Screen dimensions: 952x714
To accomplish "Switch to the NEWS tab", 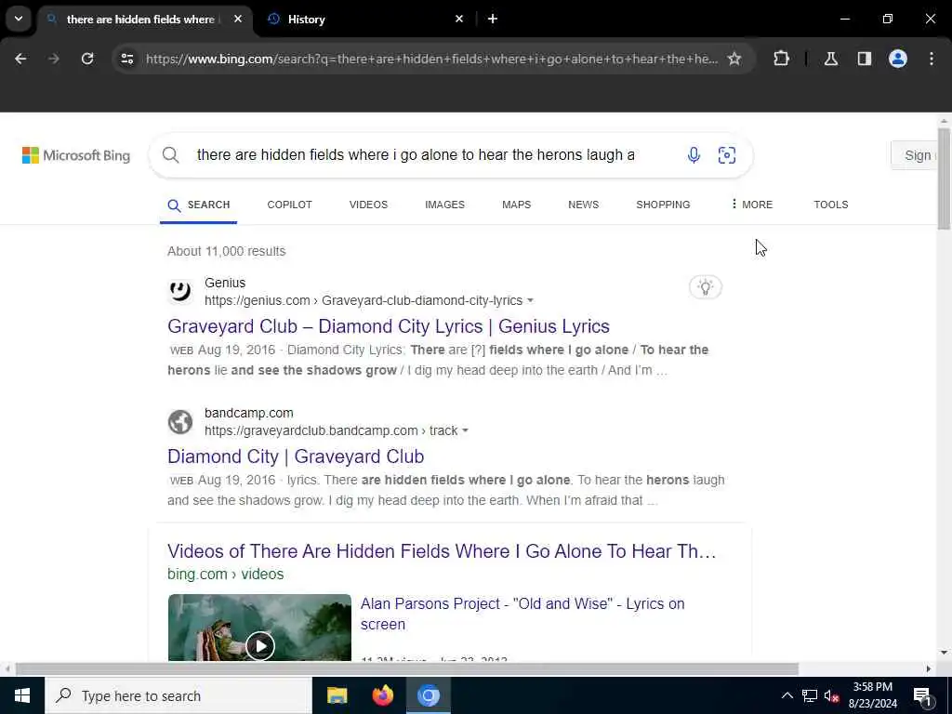I will [584, 205].
